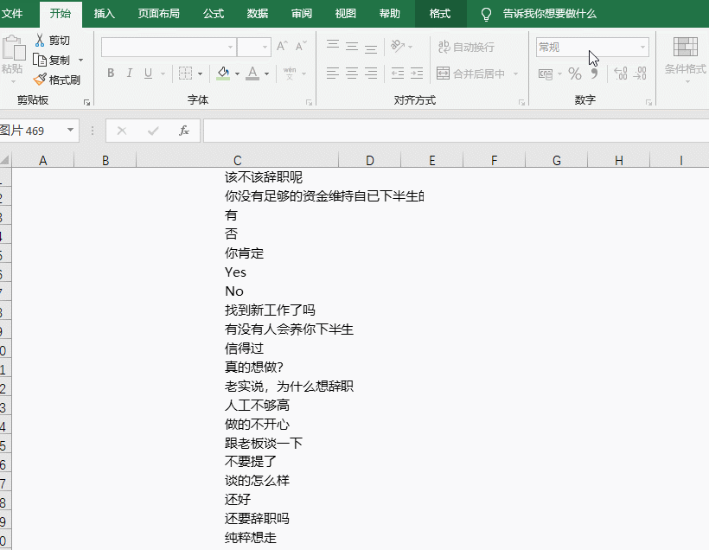
Task: Select the Format Painter (格式刷) brush
Action: coord(40,80)
